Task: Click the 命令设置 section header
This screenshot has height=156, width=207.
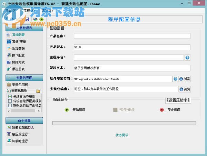Action: click(24, 120)
